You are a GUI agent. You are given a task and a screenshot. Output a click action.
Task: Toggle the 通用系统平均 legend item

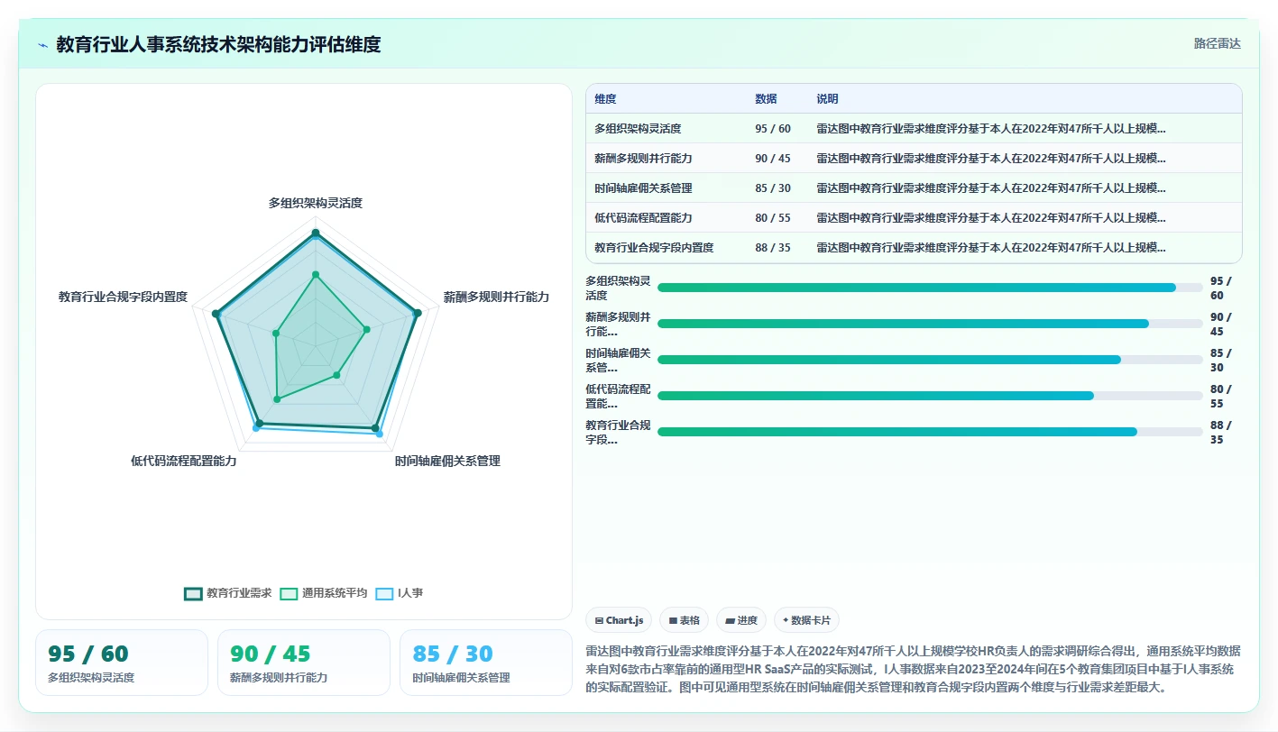pos(324,593)
